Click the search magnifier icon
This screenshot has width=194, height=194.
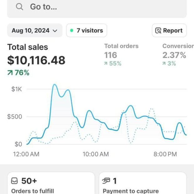click(x=19, y=7)
